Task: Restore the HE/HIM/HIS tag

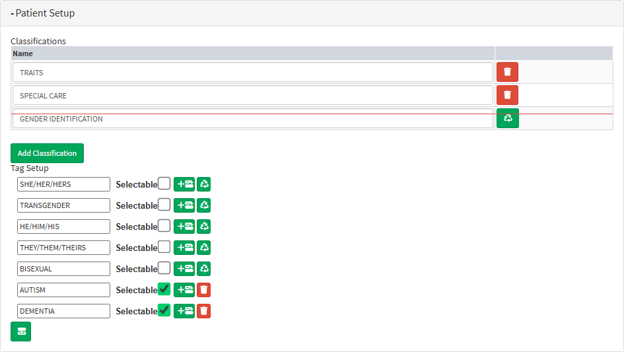Action: coord(204,227)
